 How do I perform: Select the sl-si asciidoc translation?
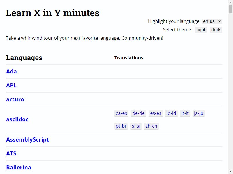pos(136,126)
